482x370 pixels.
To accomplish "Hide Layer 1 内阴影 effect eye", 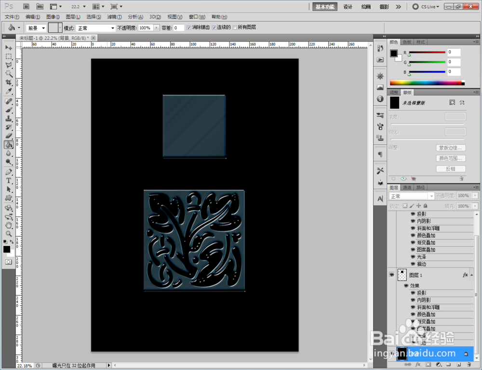I will click(x=413, y=300).
